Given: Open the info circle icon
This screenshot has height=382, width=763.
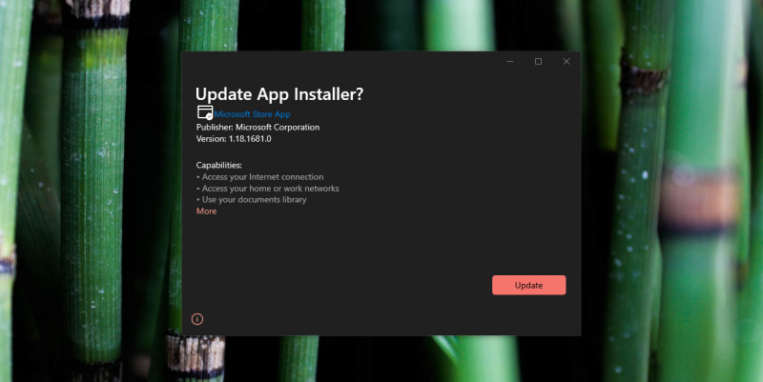Looking at the screenshot, I should (x=197, y=319).
